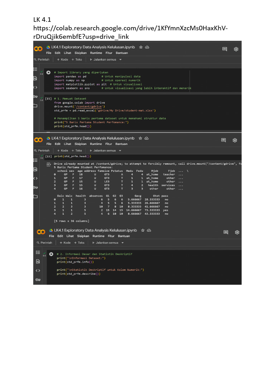Open secrets key icon beside Statistik Deskriptif cell
This screenshot has height=366, width=275.
[x=38, y=280]
